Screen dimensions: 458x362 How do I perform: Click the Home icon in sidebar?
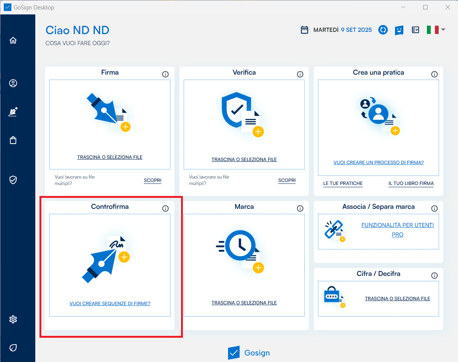point(13,41)
